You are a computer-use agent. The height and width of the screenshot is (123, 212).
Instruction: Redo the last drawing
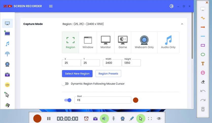point(203,100)
